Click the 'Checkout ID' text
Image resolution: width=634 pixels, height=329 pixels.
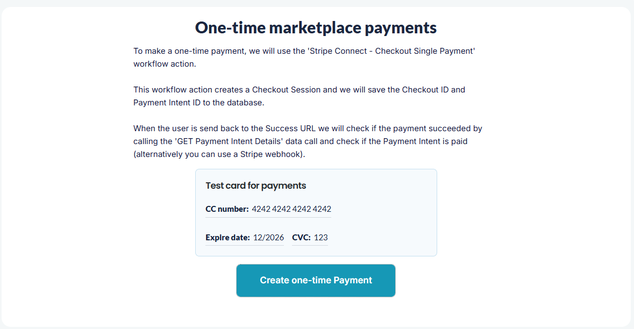425,90
